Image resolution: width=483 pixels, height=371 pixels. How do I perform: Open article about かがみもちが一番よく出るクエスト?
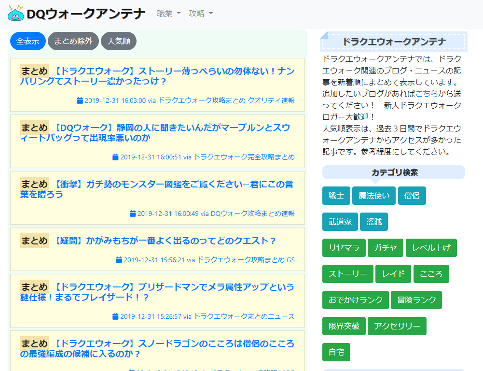pyautogui.click(x=165, y=241)
